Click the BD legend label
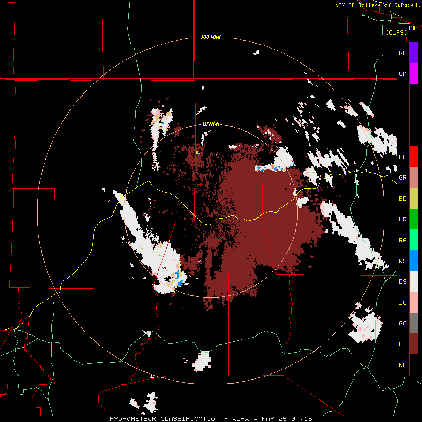Image resolution: width=422 pixels, height=422 pixels. (x=402, y=199)
